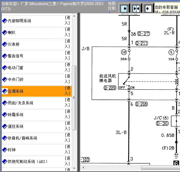Click the list scrollbar down arrow

[x=74, y=168]
